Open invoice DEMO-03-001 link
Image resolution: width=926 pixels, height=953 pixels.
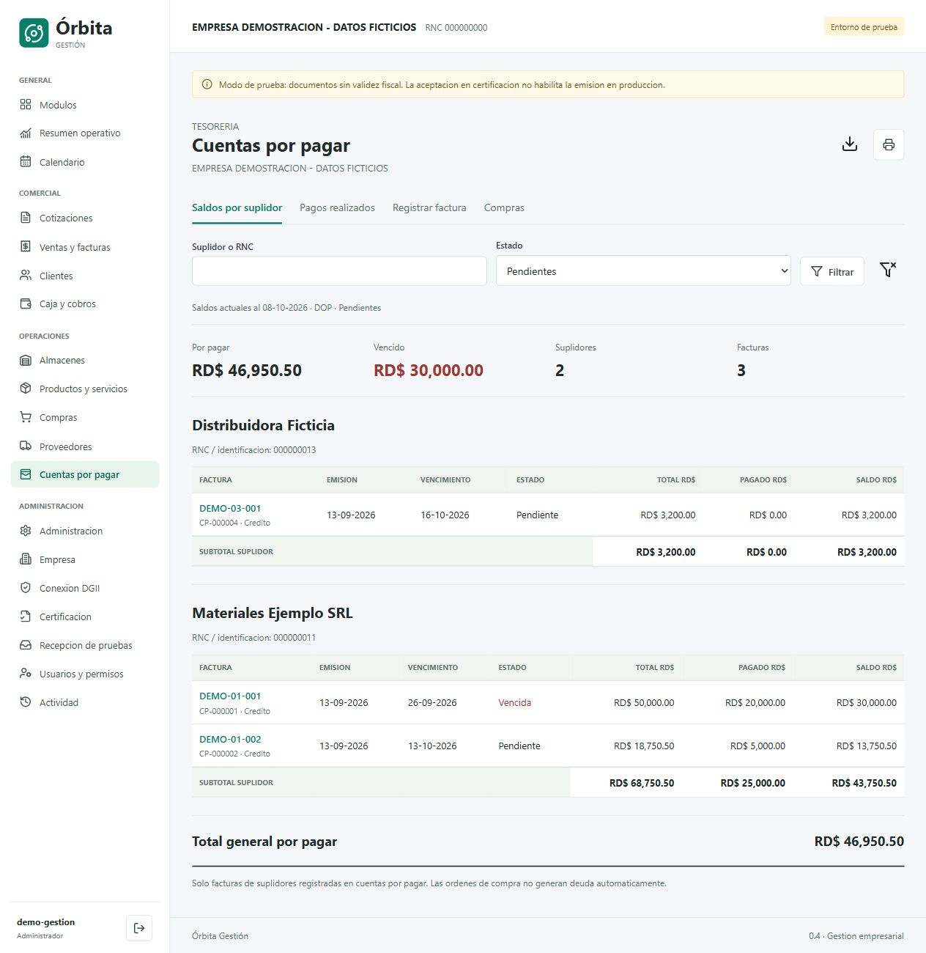click(x=230, y=508)
